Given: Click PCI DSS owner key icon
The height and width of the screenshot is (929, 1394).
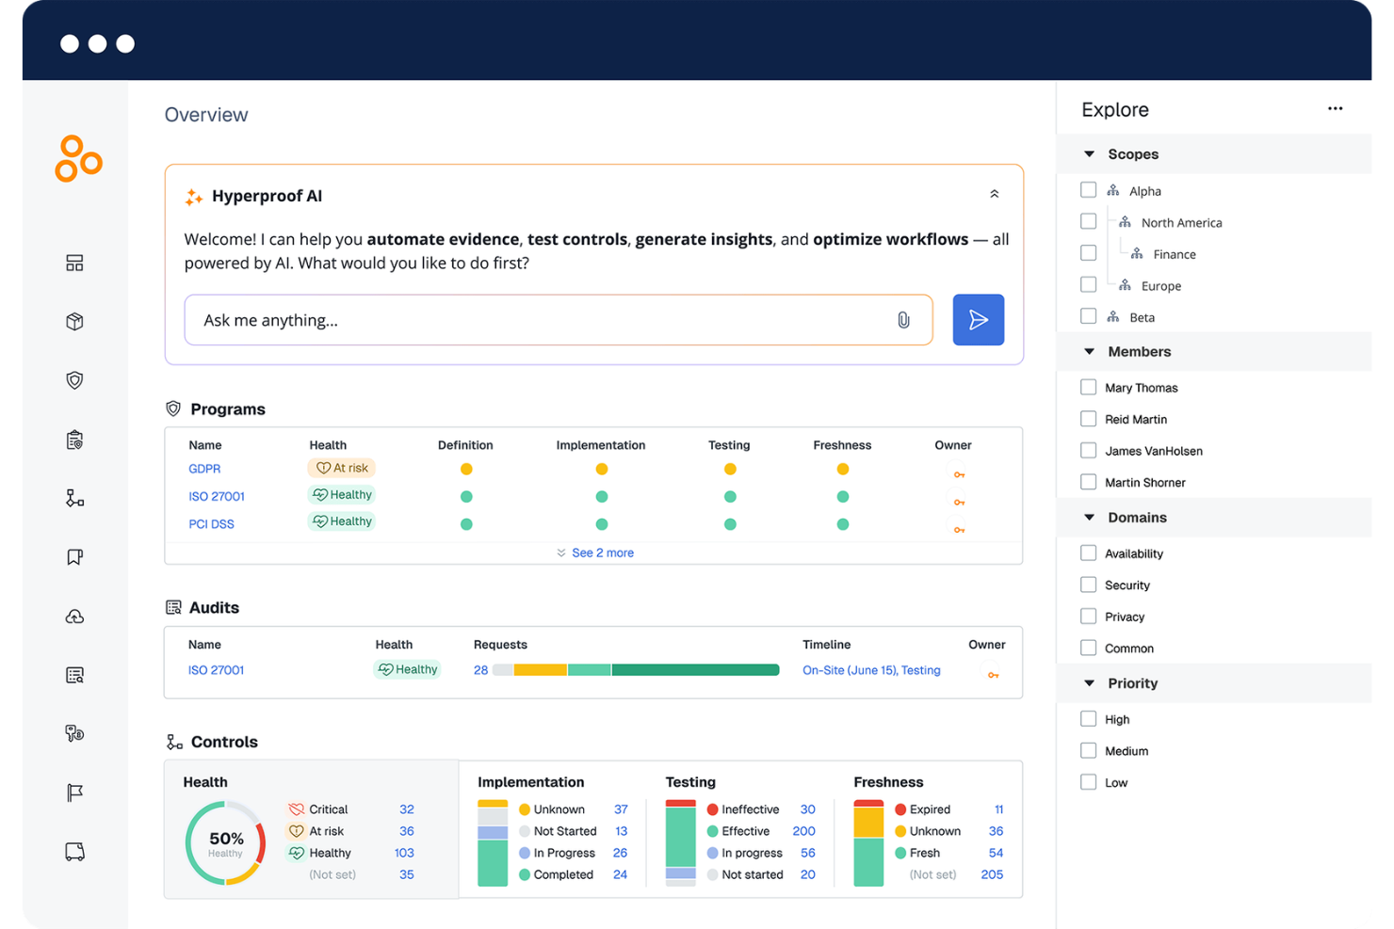Looking at the screenshot, I should tap(959, 530).
